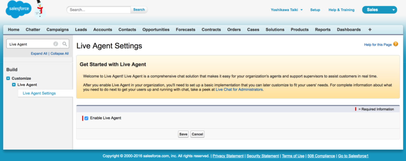Toggle the Enable Live Agent checkbox
Viewport: 406px width, 161px height.
[x=86, y=118]
